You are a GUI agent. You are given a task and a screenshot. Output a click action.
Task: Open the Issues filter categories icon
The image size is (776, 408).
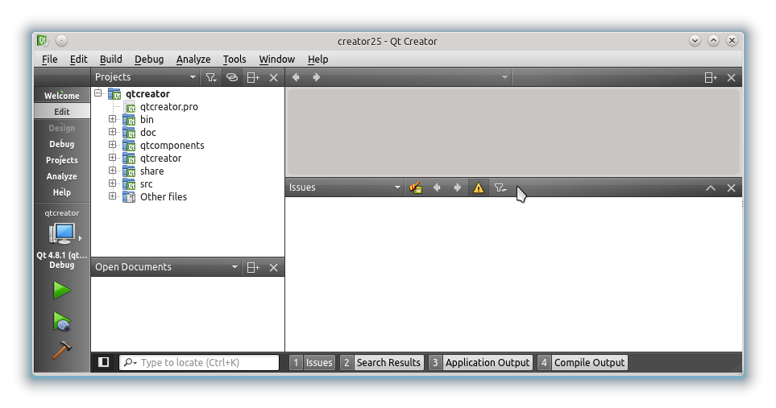pos(500,188)
